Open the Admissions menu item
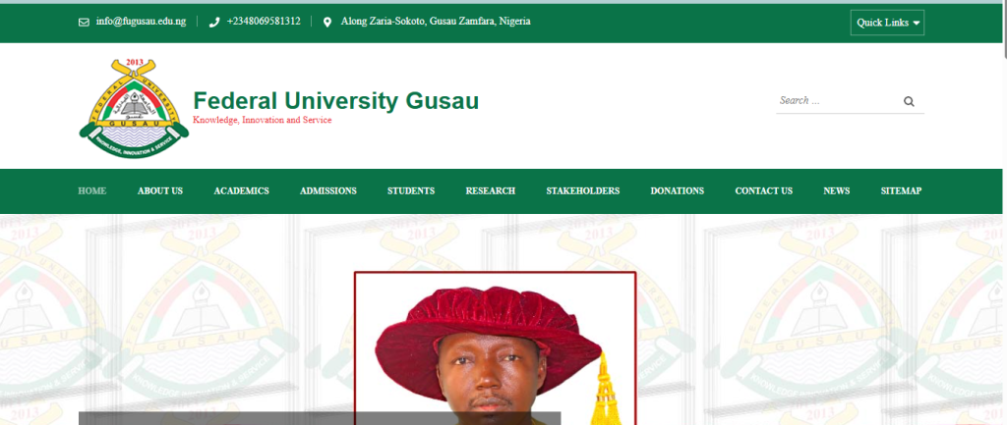 328,191
